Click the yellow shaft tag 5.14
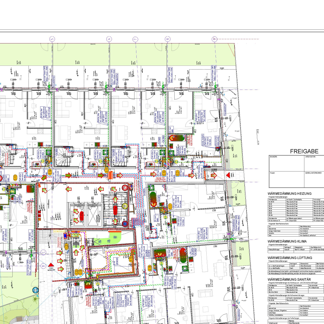This screenshot has height=324, width=324. (50, 172)
